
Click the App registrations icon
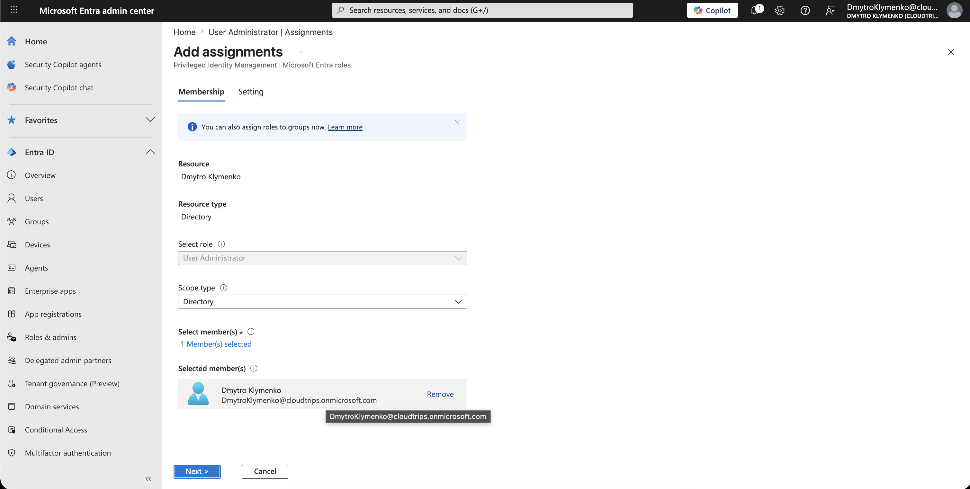click(12, 314)
